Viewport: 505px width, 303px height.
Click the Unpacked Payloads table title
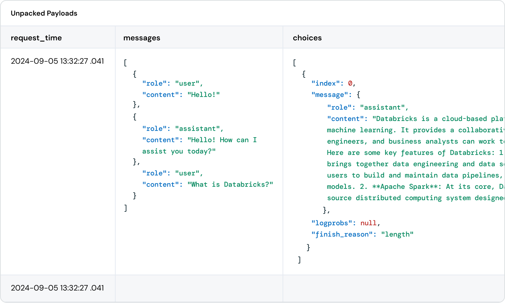click(x=44, y=13)
